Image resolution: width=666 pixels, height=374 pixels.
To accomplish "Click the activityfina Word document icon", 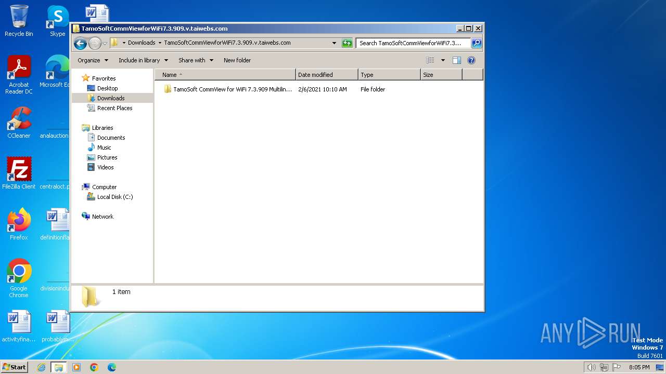I will (x=19, y=326).
